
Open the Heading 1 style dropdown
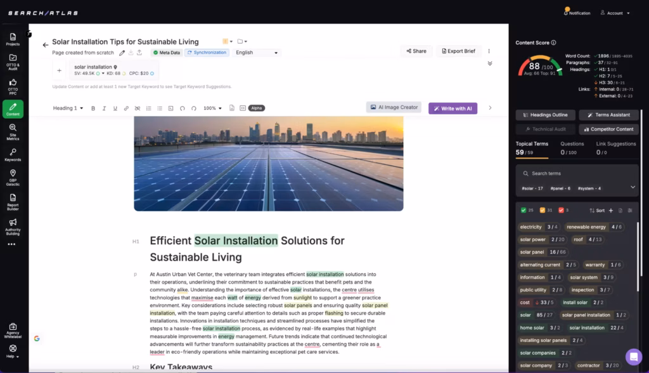pyautogui.click(x=67, y=107)
